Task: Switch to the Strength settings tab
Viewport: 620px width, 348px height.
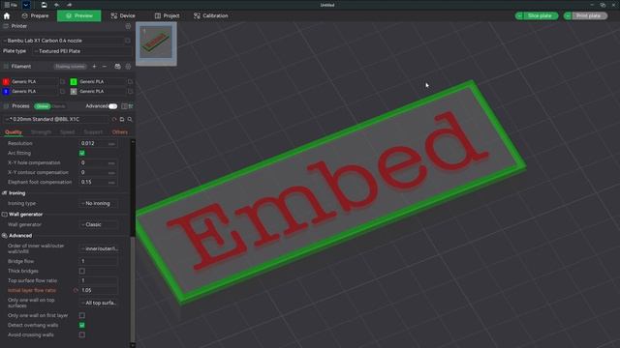Action: click(41, 132)
